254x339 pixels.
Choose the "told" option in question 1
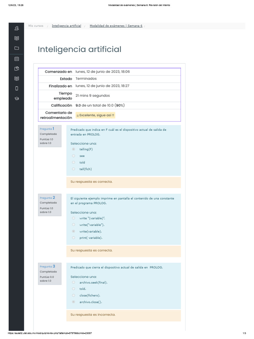click(73, 163)
